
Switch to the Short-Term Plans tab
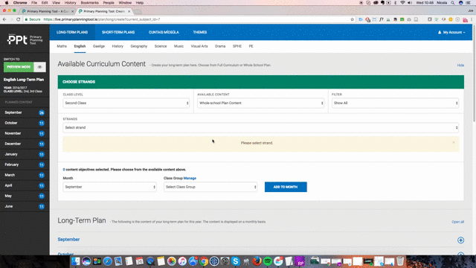coord(118,32)
